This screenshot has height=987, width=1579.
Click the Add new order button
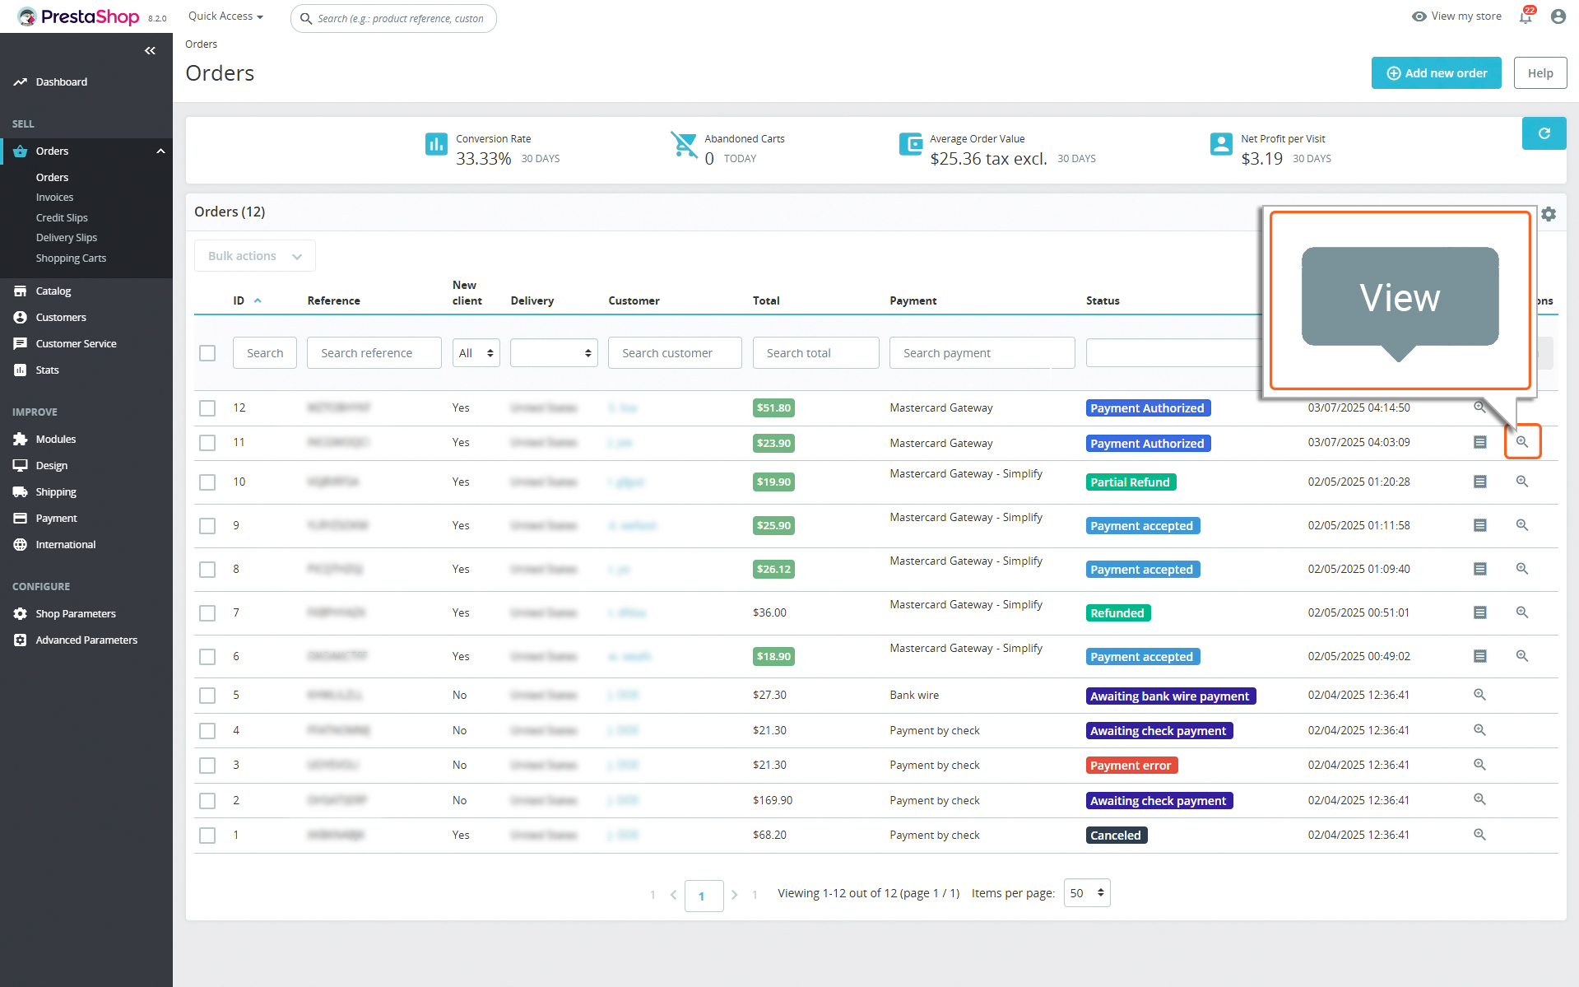(x=1436, y=73)
